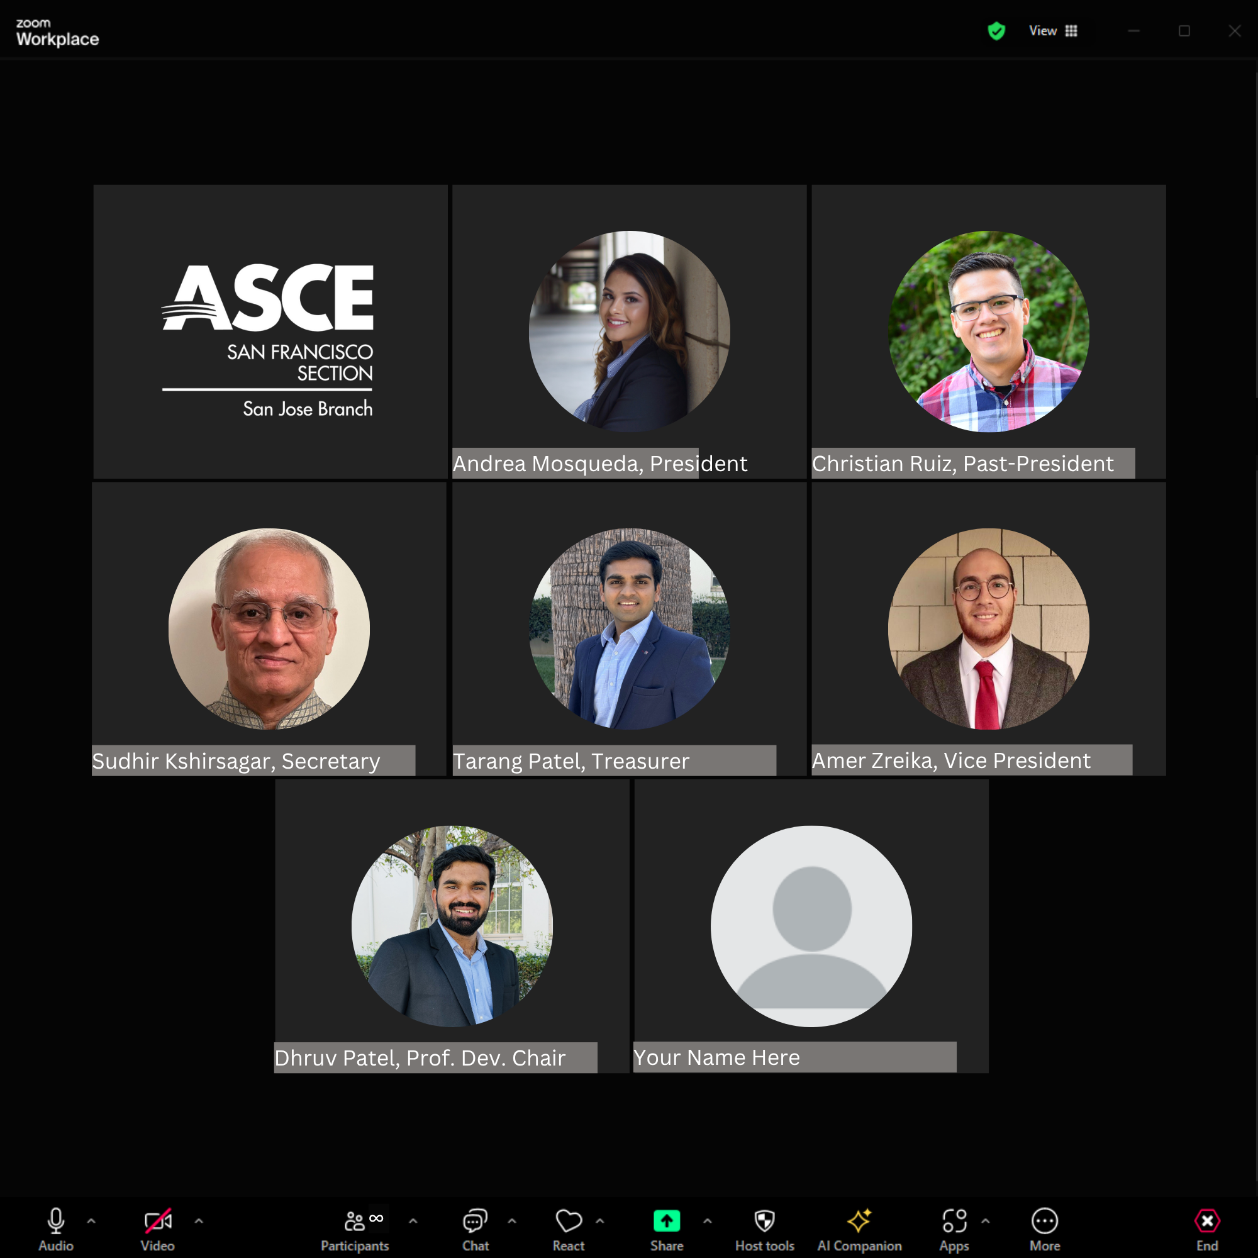
Task: Expand the Audio options caret
Action: (91, 1221)
